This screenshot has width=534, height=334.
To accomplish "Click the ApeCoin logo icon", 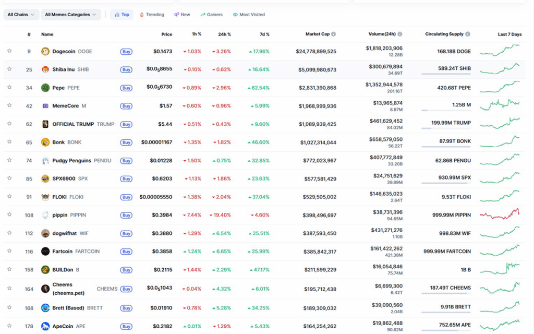I will [x=45, y=326].
